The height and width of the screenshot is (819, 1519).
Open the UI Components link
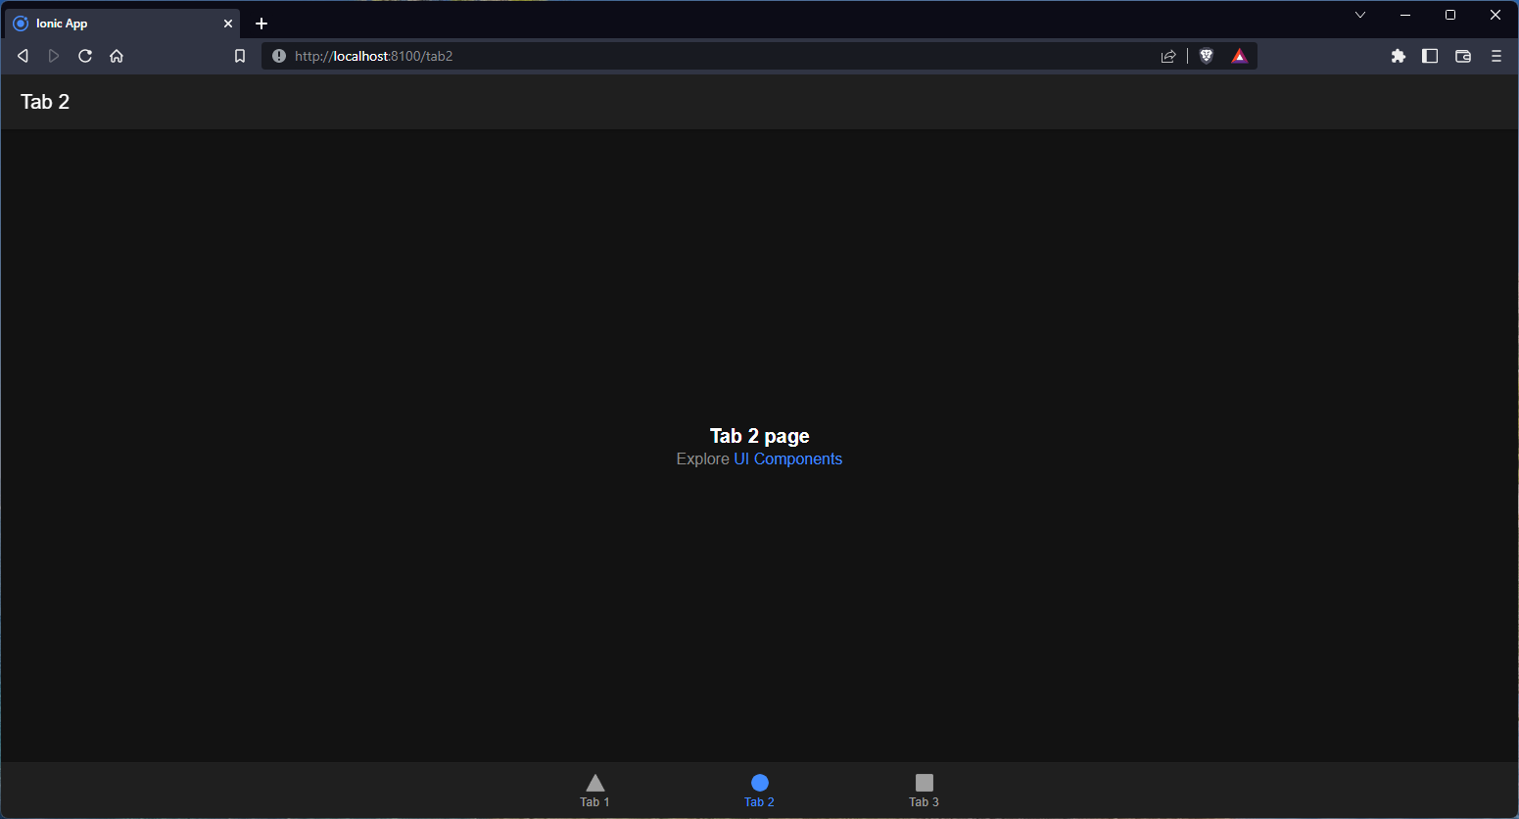pos(787,458)
